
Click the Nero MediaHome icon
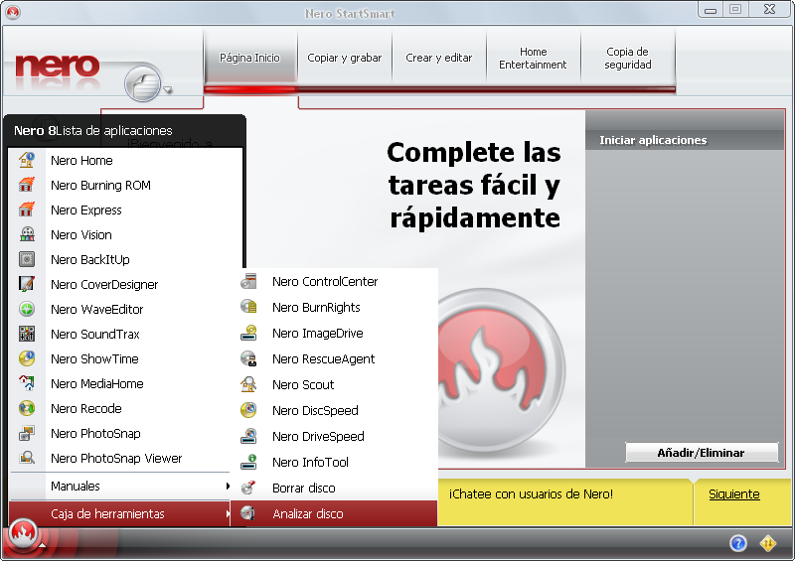click(27, 383)
